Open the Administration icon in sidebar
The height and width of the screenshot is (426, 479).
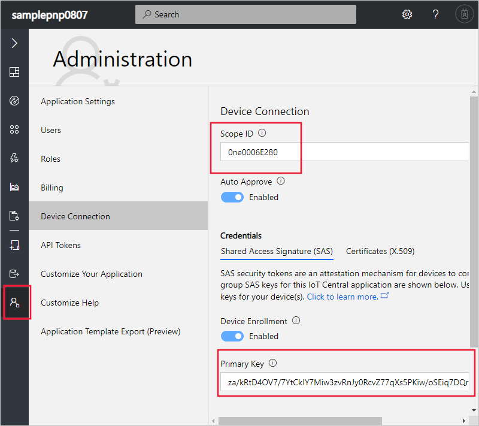click(x=14, y=302)
